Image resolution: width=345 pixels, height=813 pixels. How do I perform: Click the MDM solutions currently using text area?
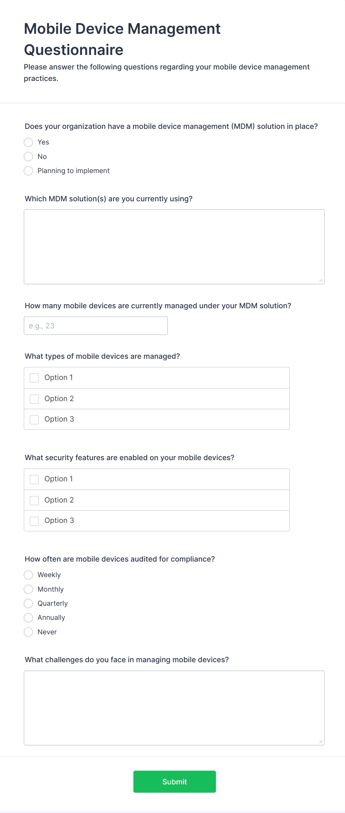[x=174, y=247]
